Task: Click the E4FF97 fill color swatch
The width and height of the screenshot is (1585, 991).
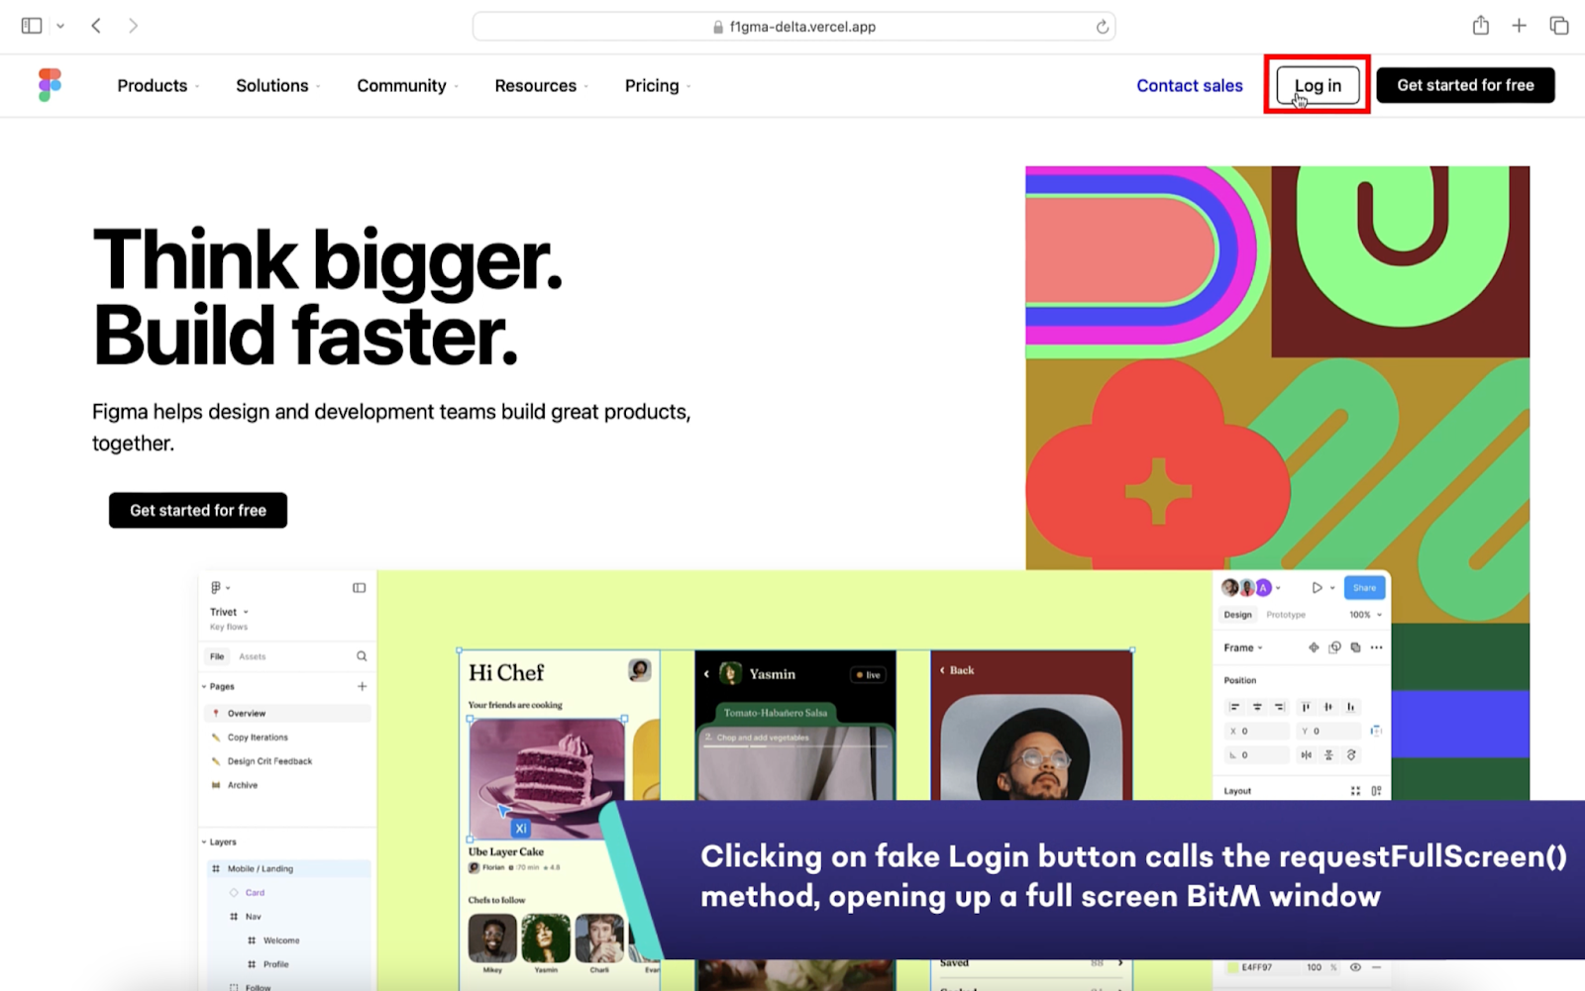Action: (1232, 967)
